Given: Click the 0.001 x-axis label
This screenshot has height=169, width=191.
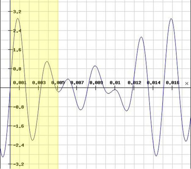Looking at the screenshot, I should pyautogui.click(x=20, y=83).
